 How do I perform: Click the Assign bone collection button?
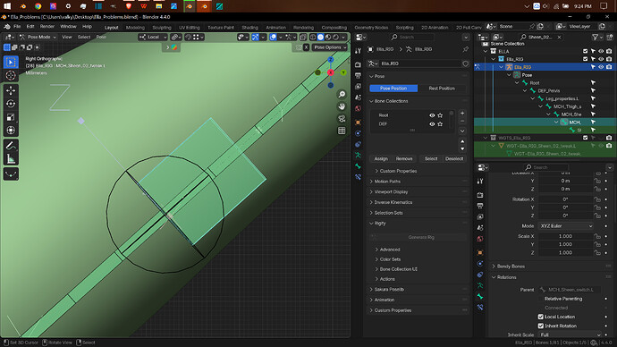(381, 159)
